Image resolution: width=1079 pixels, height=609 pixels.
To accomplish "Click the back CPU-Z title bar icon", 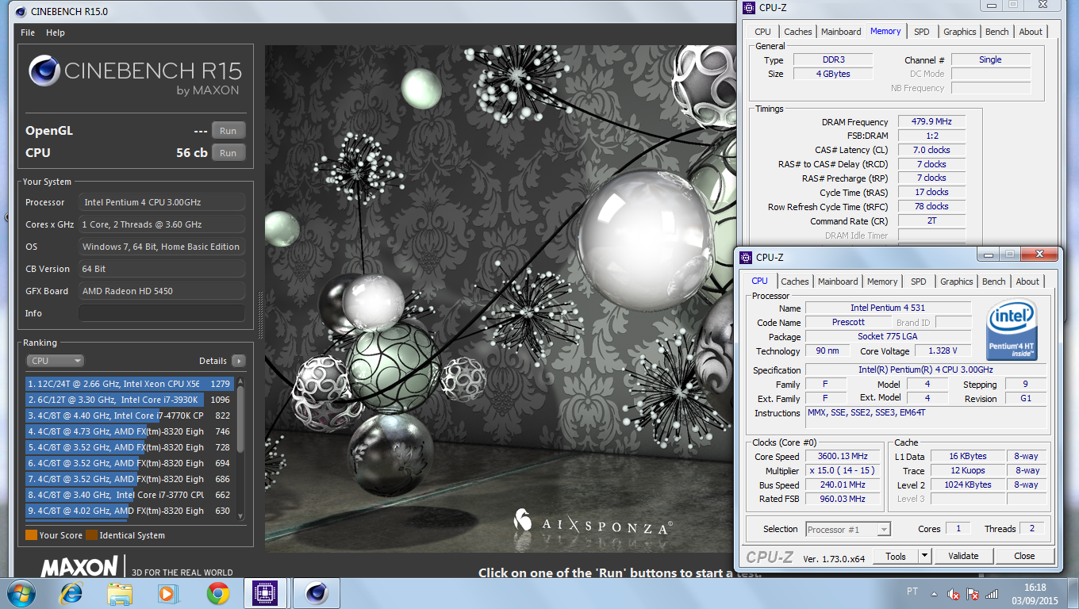I will (750, 7).
